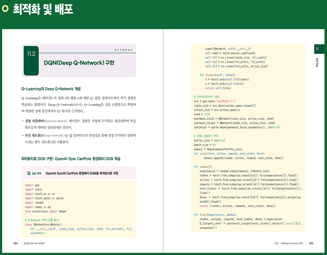Click the 11.2 section number badge
Viewport: 327px width, 255px height.
(x=31, y=54)
